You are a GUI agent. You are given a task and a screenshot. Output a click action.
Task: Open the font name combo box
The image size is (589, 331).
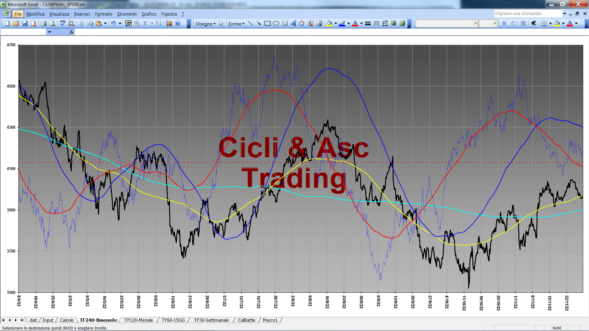[x=447, y=23]
